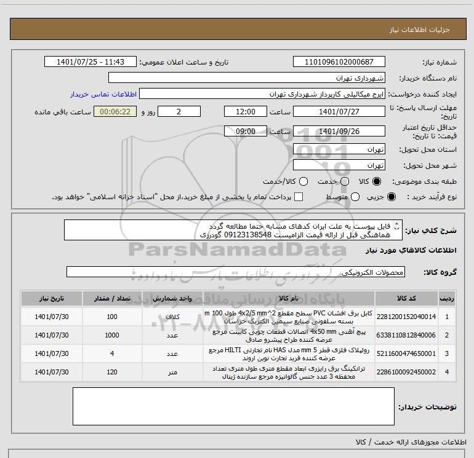Click the buyer notes text area
Screen dimensions: 474x458
[233, 406]
